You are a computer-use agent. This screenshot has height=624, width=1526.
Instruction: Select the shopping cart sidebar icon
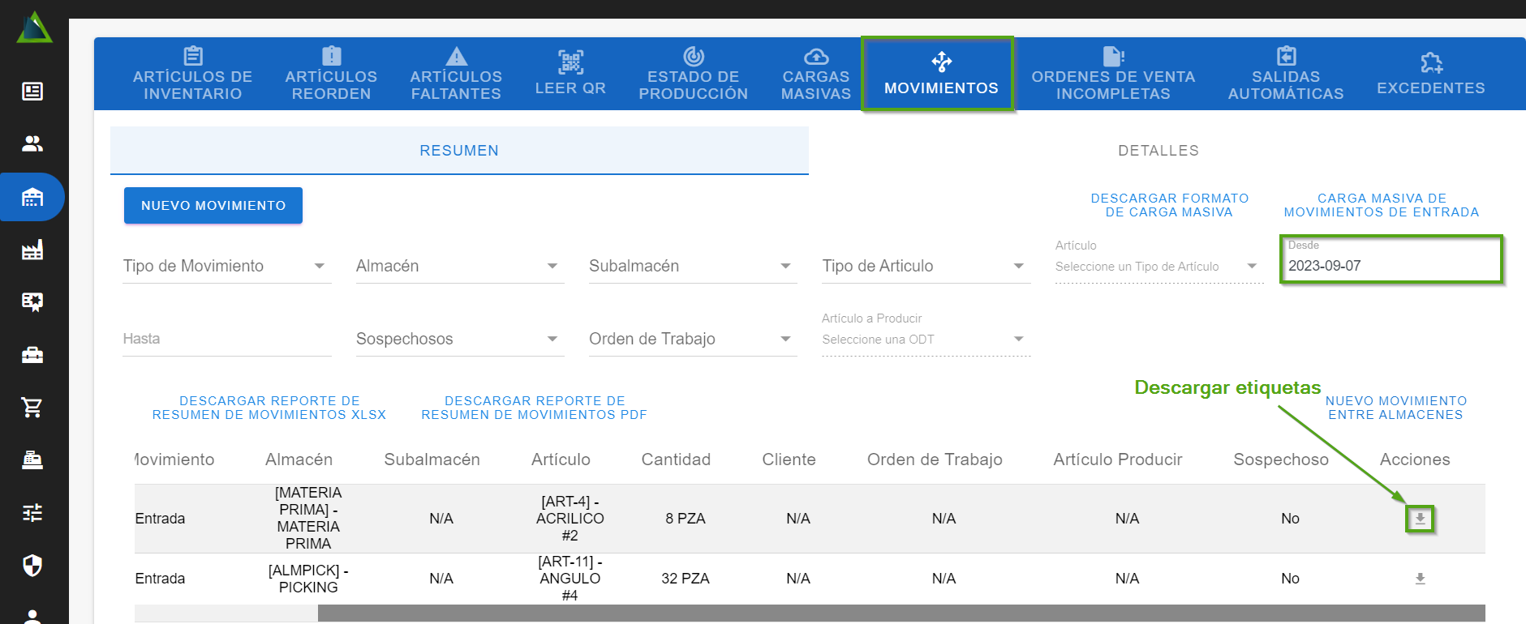click(x=32, y=407)
